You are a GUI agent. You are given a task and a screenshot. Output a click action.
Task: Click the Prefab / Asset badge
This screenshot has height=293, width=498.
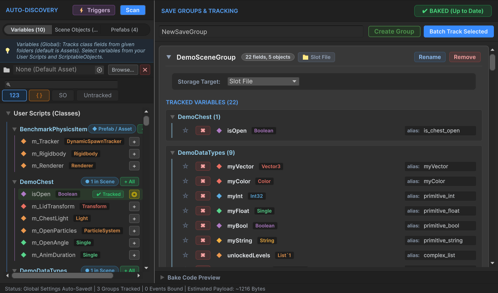point(112,129)
